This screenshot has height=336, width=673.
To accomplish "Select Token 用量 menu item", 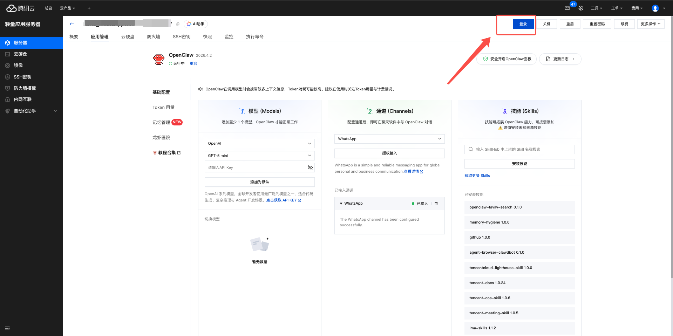I will click(163, 108).
